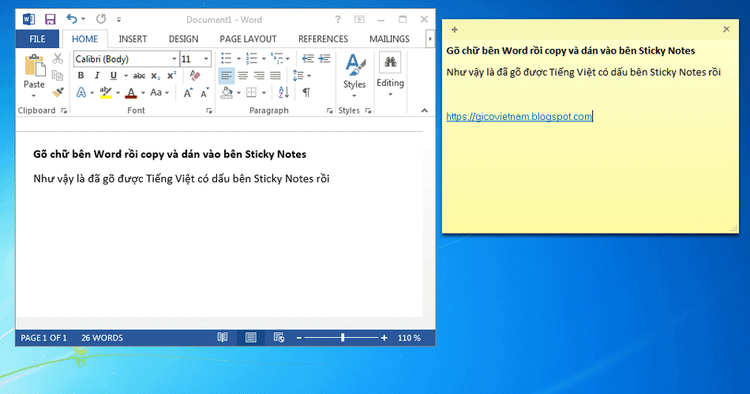Open Word Help question mark icon
Image resolution: width=750 pixels, height=394 pixels.
(338, 20)
